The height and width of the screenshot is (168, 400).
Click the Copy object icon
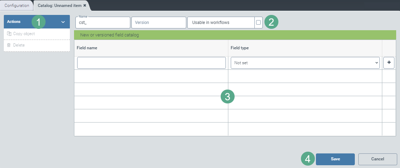coord(9,34)
